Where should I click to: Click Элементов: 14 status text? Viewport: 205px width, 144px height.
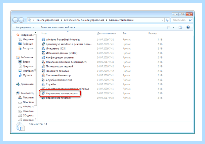[x=38, y=124]
